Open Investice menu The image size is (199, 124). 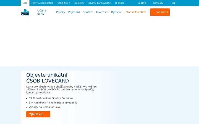coord(102,12)
